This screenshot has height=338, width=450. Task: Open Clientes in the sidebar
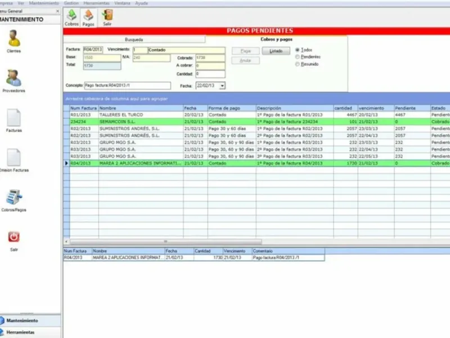(x=13, y=41)
